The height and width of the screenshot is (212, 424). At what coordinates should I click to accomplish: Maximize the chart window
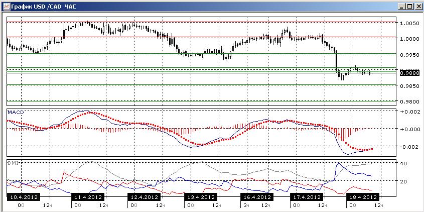[410, 7]
